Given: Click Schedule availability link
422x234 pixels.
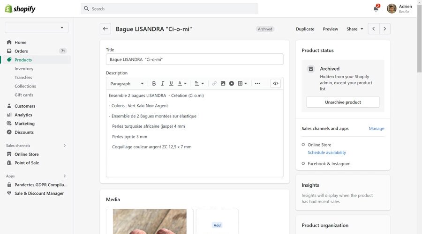Looking at the screenshot, I should pyautogui.click(x=327, y=152).
